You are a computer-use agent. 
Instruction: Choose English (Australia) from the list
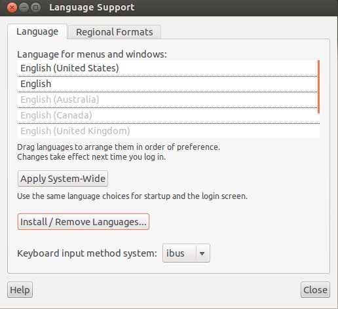167,100
